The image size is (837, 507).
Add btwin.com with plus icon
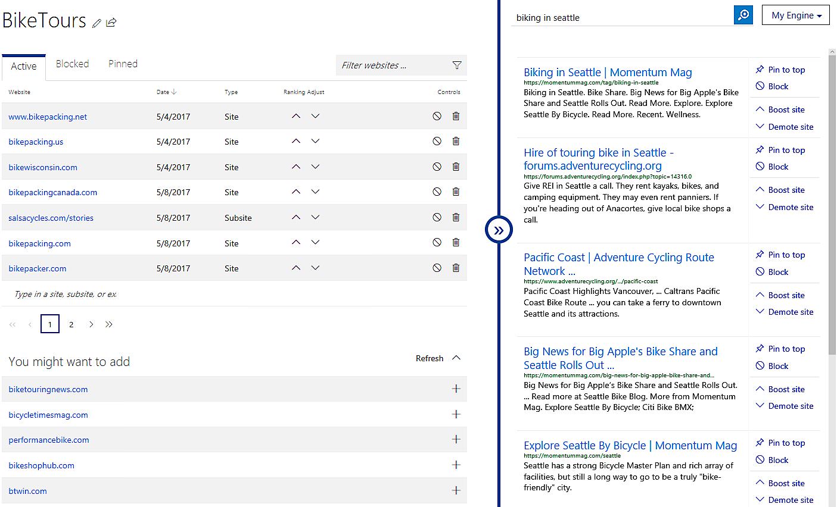(x=456, y=490)
